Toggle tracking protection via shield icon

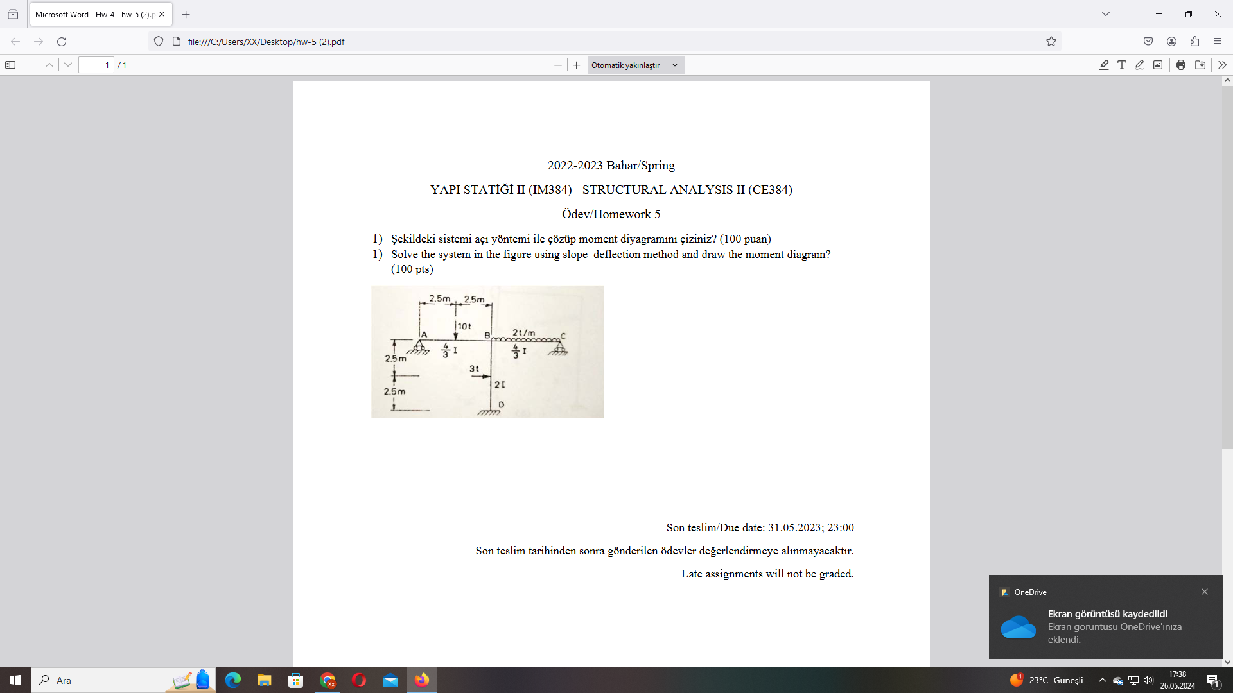158,41
